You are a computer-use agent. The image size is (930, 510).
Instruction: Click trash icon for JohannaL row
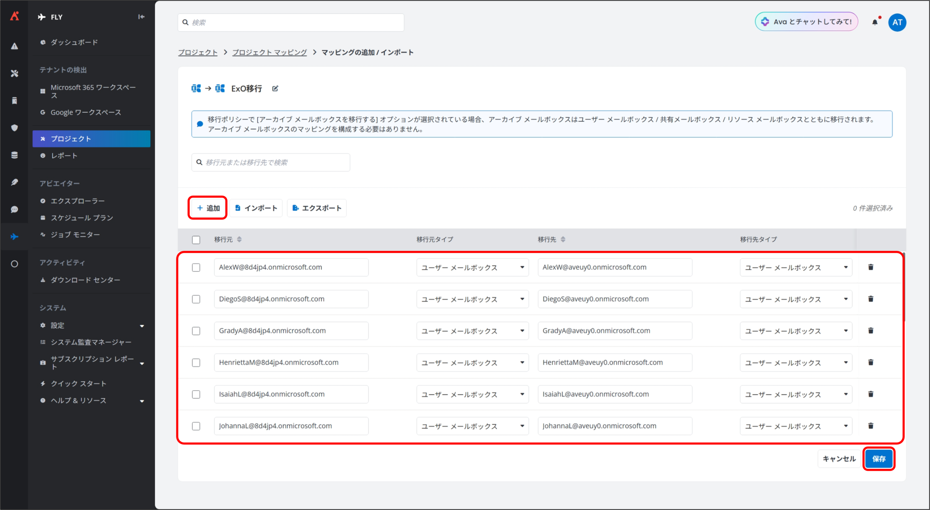(871, 426)
